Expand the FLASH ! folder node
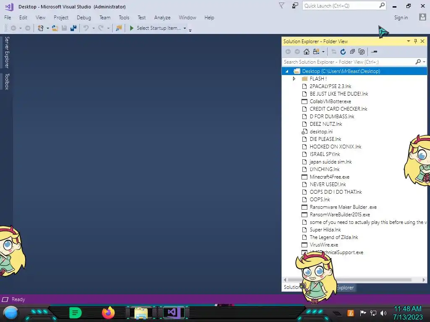Viewport: 430px width, 322px height. coord(294,78)
